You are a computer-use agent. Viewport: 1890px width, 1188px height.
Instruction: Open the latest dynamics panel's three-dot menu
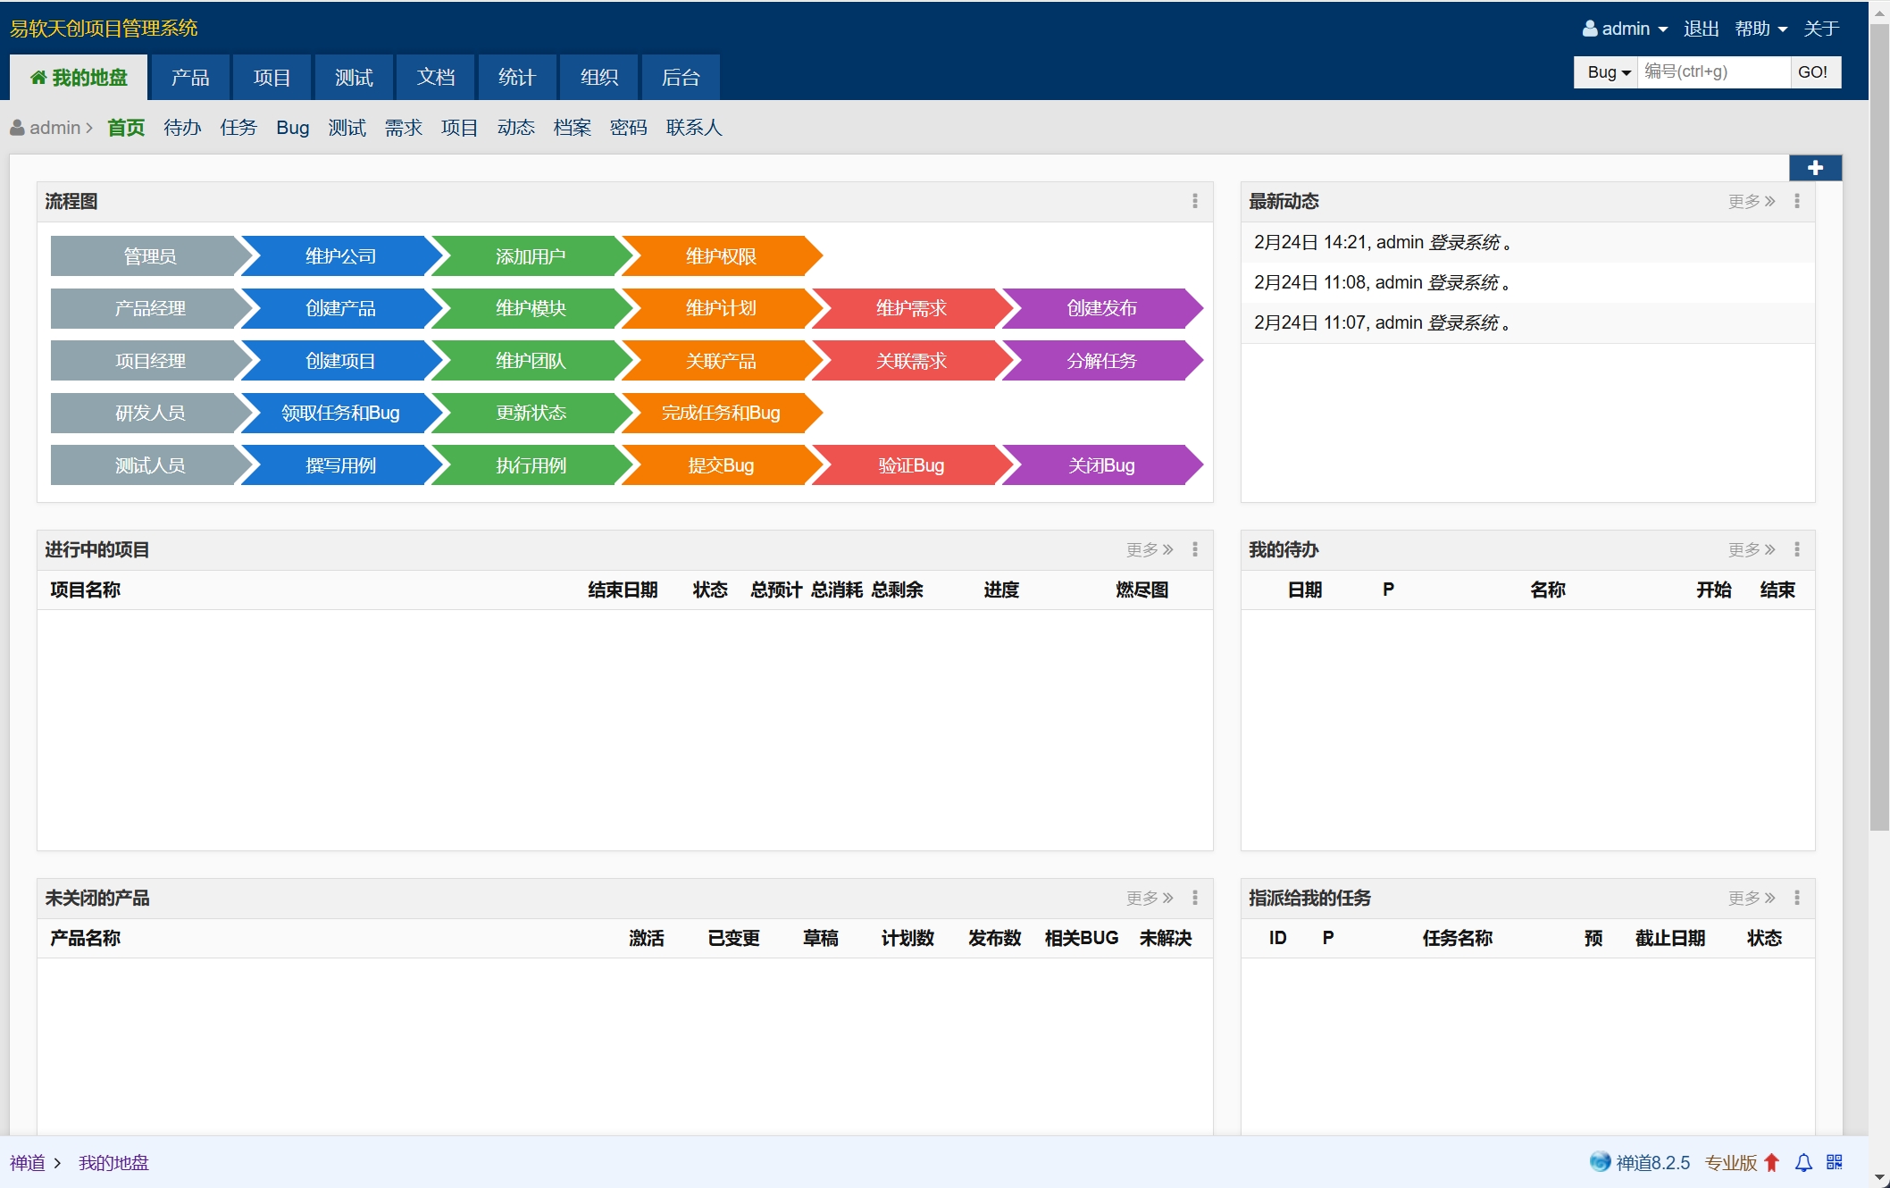pos(1796,201)
